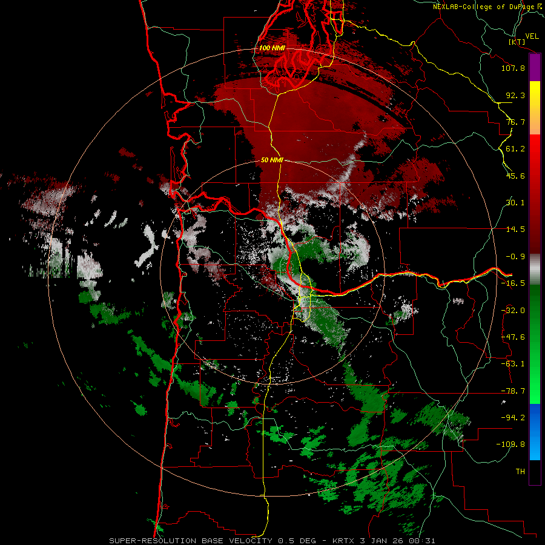Click the -63.1 value on velocity scale
The width and height of the screenshot is (545, 545).
pyautogui.click(x=513, y=364)
